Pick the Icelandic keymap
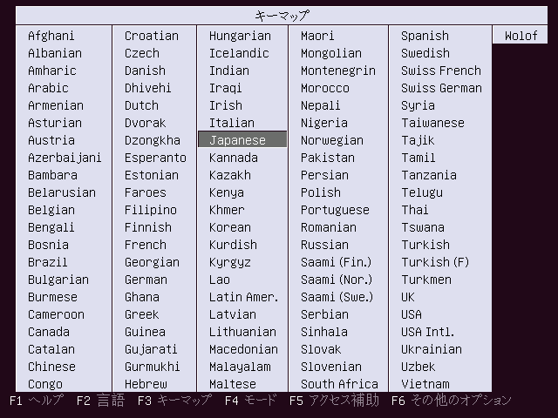 click(239, 53)
